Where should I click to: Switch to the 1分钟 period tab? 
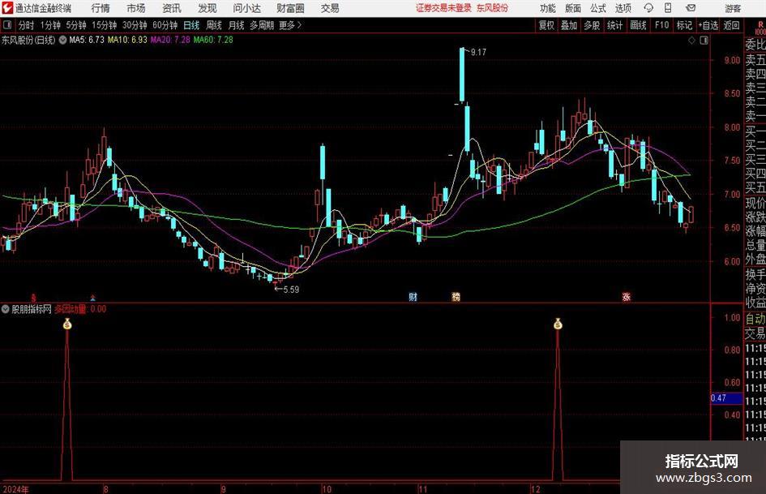point(49,25)
